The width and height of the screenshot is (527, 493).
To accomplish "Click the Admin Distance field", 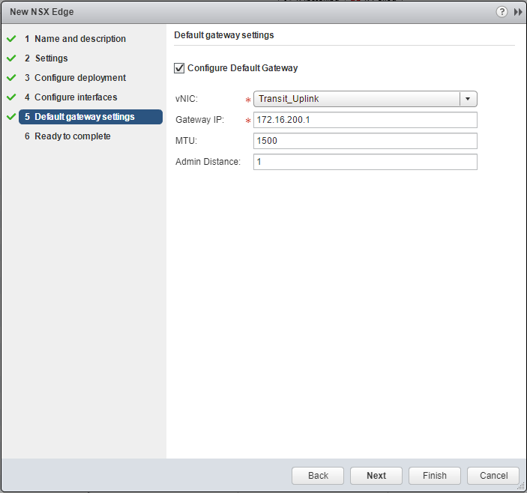I will point(365,162).
